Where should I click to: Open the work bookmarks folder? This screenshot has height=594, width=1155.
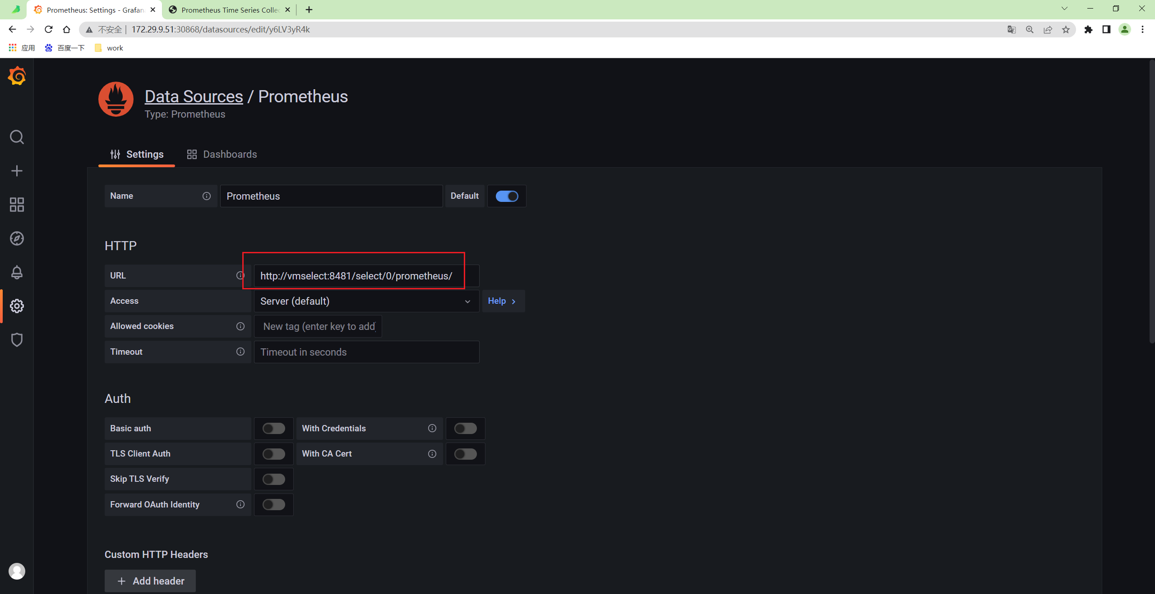(x=109, y=48)
